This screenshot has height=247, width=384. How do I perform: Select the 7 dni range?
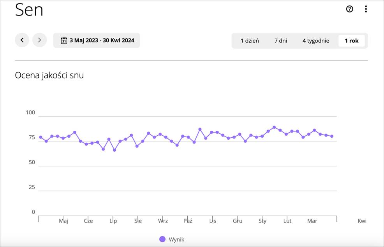click(x=280, y=40)
